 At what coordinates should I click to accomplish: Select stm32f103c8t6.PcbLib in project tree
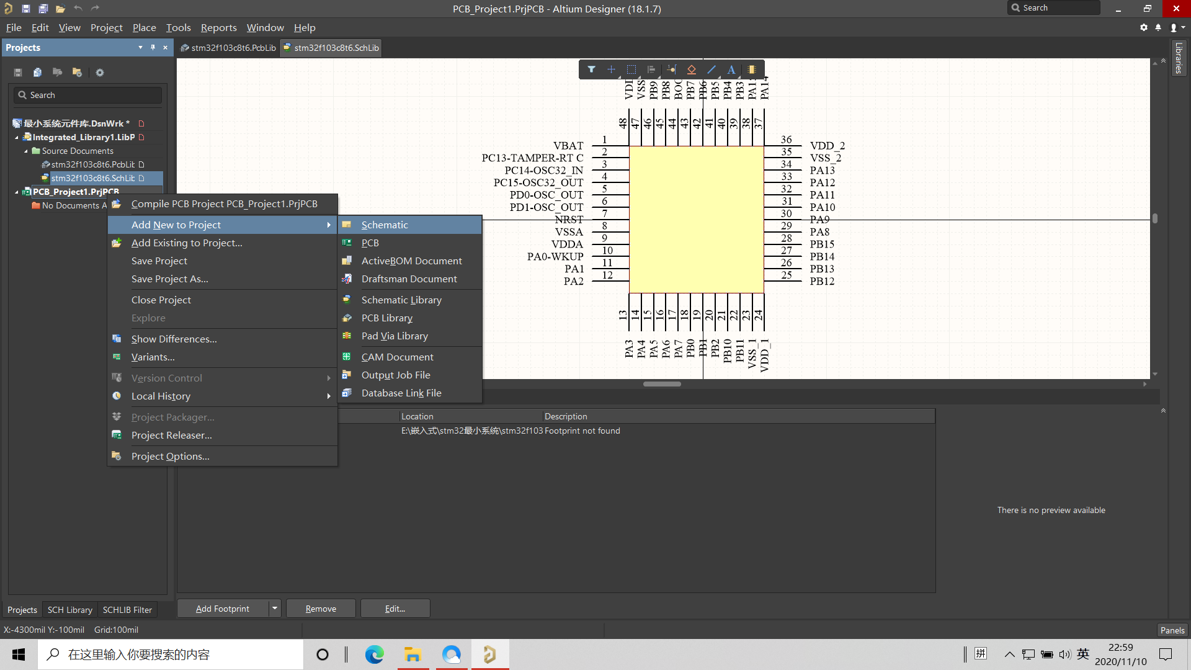[93, 164]
